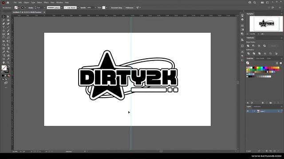
Task: Swap fill and stroke arrow icon
Action: [9, 66]
